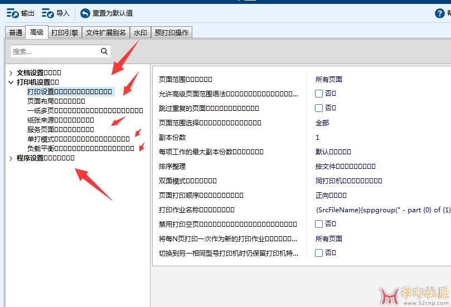The width and height of the screenshot is (451, 307).
Task: Click the magnifier search icon
Action: [104, 51]
